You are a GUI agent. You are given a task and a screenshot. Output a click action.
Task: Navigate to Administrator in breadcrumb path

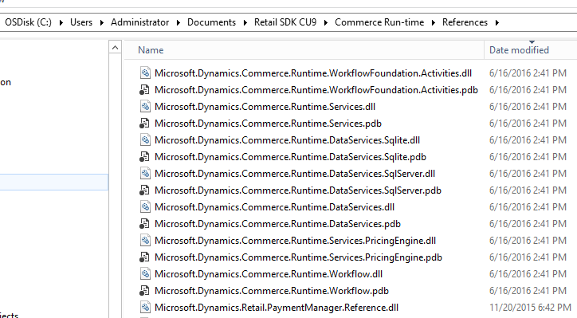139,22
